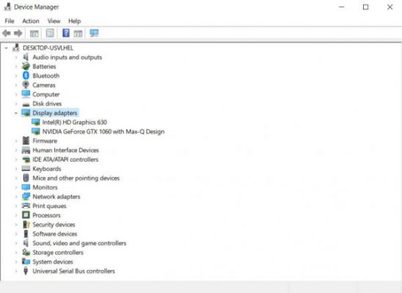Select Intel(R) HD Graphics 630 device
This screenshot has width=402, height=293.
74,122
